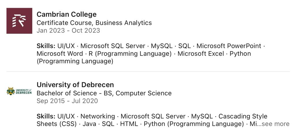The image size is (296, 133).
Task: Click the Sep 2015 - Jul 2020 dates
Action: 67,101
